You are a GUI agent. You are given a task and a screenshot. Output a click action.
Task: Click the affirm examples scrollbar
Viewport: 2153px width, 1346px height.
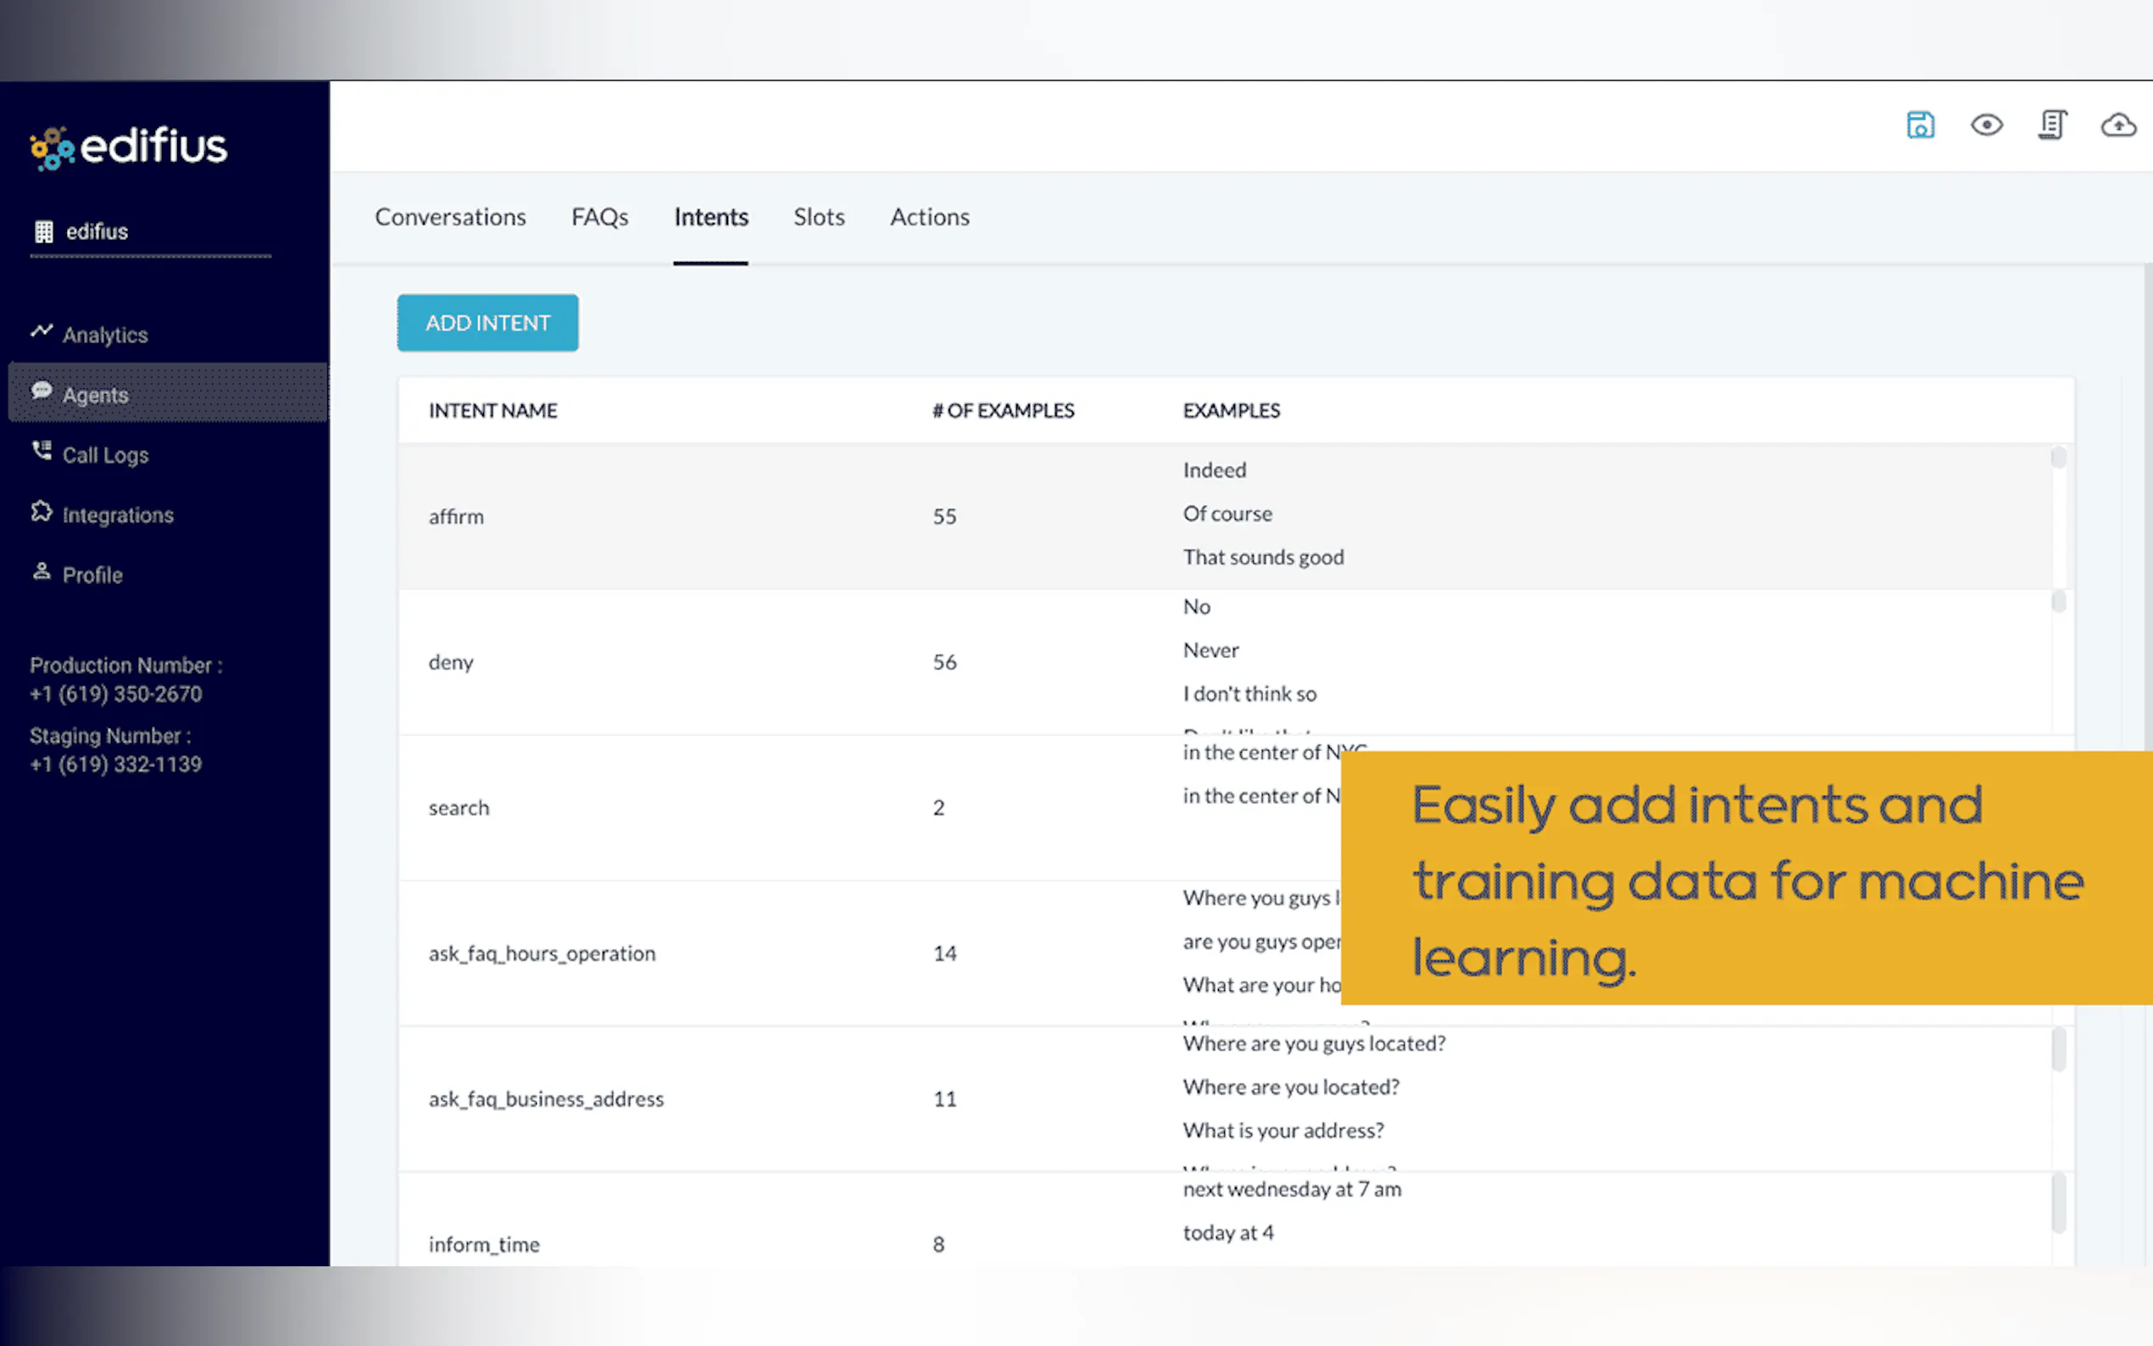(2058, 458)
